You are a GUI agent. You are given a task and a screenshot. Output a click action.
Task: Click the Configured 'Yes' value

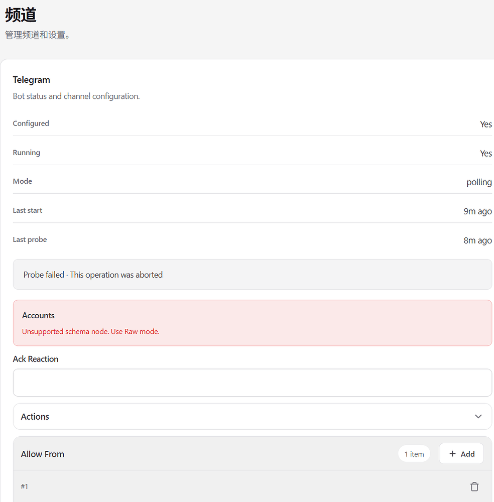[x=485, y=124]
